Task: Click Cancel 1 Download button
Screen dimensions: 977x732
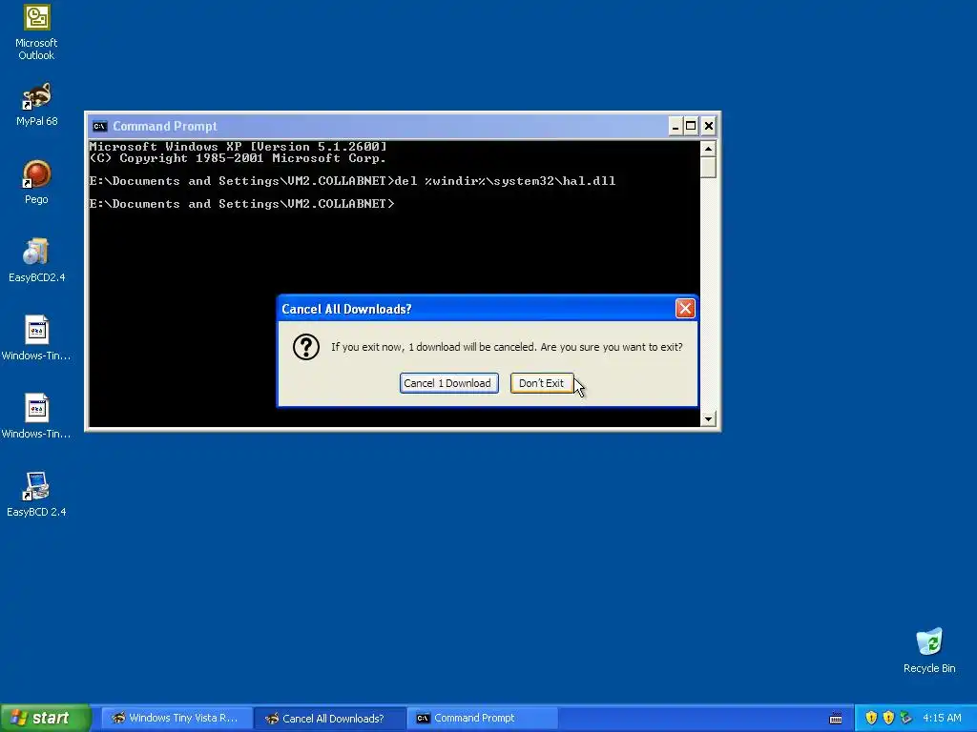Action: click(448, 383)
